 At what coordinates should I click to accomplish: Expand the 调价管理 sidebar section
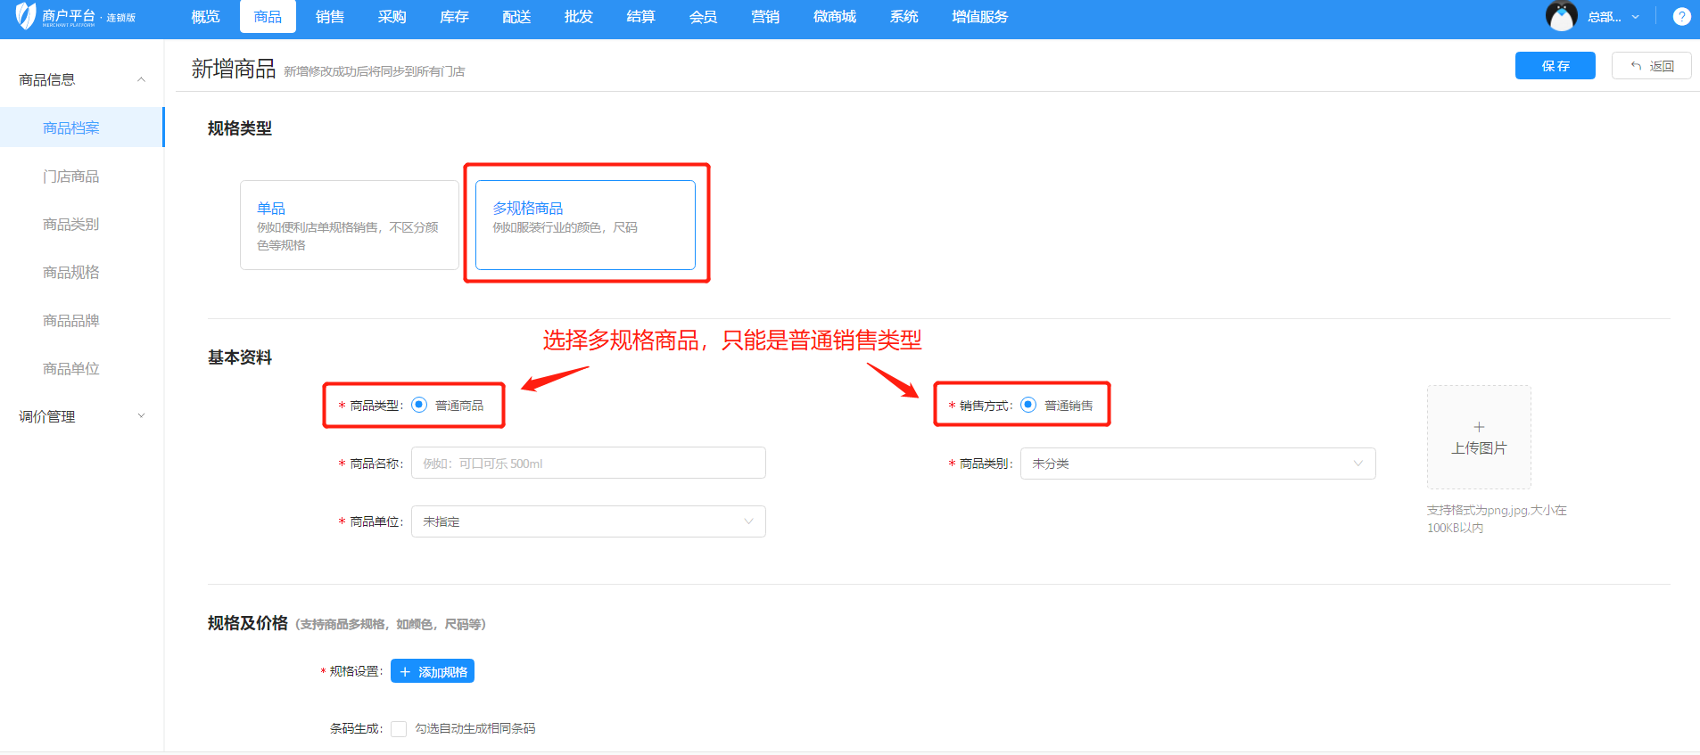click(141, 416)
